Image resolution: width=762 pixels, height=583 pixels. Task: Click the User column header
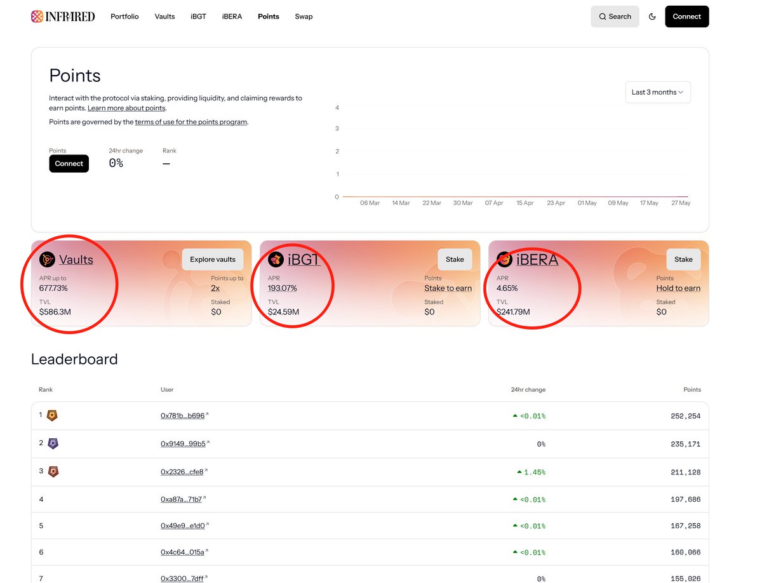167,389
